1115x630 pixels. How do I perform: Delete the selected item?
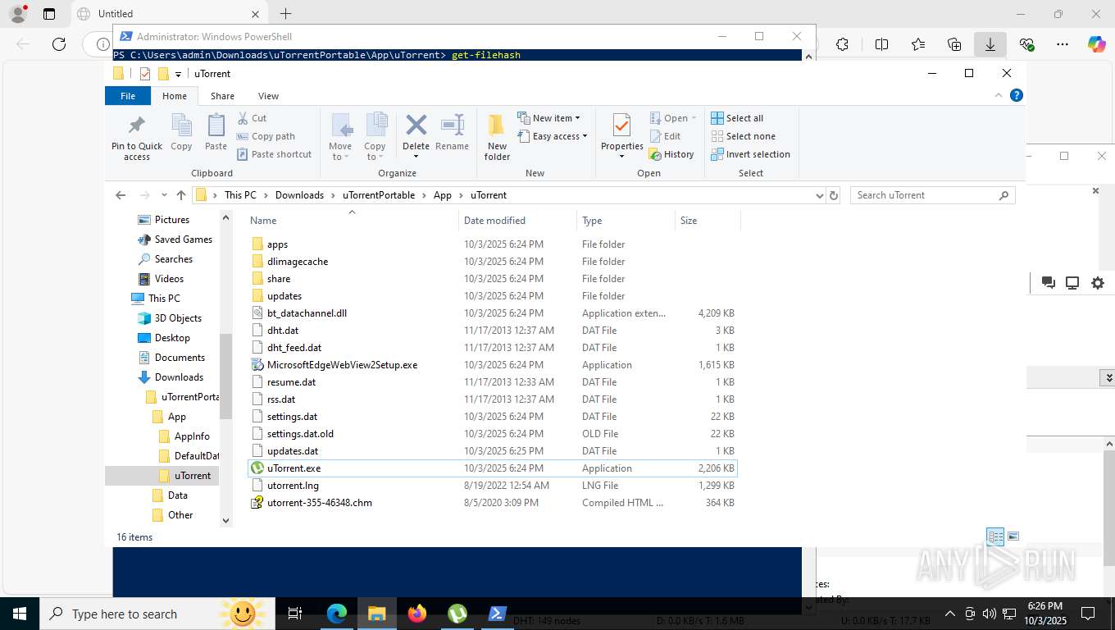pyautogui.click(x=416, y=137)
